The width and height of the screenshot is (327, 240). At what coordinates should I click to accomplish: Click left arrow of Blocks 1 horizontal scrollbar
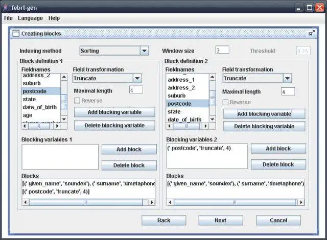pos(26,202)
